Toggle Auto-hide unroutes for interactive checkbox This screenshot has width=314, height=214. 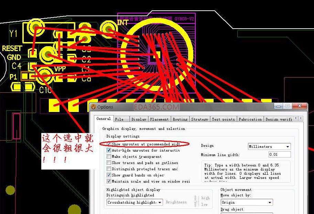tap(109, 150)
